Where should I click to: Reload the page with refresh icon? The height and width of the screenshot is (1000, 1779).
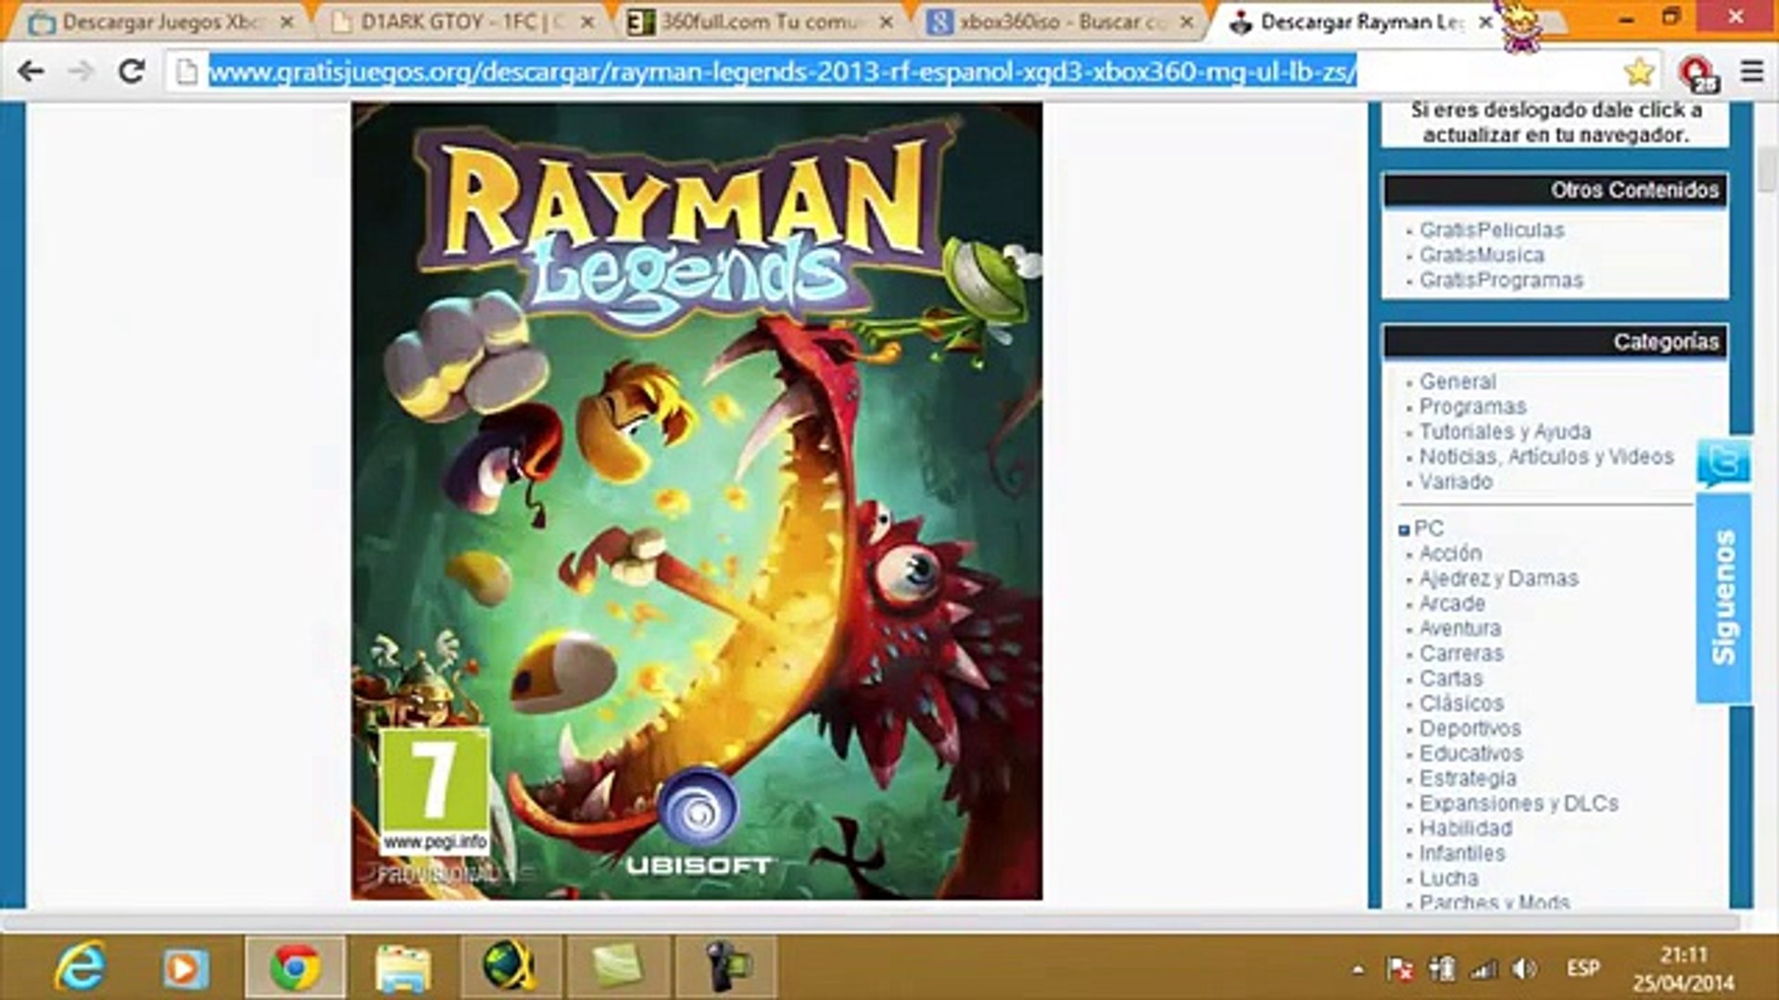tap(132, 71)
